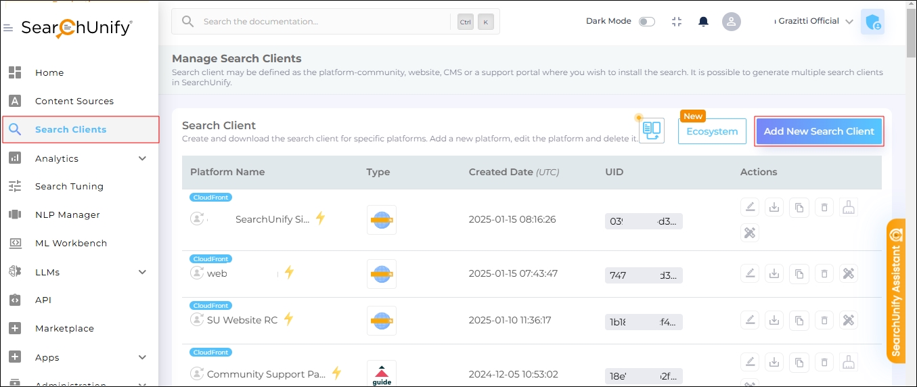
Task: Open the user profile avatar
Action: coord(731,22)
